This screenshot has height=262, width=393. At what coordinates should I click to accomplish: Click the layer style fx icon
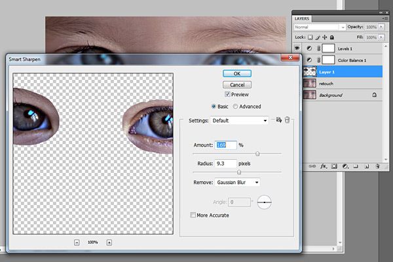point(324,166)
